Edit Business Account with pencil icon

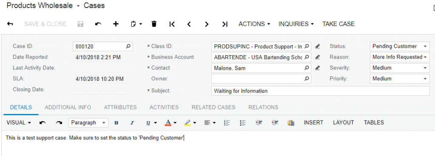tap(318, 57)
